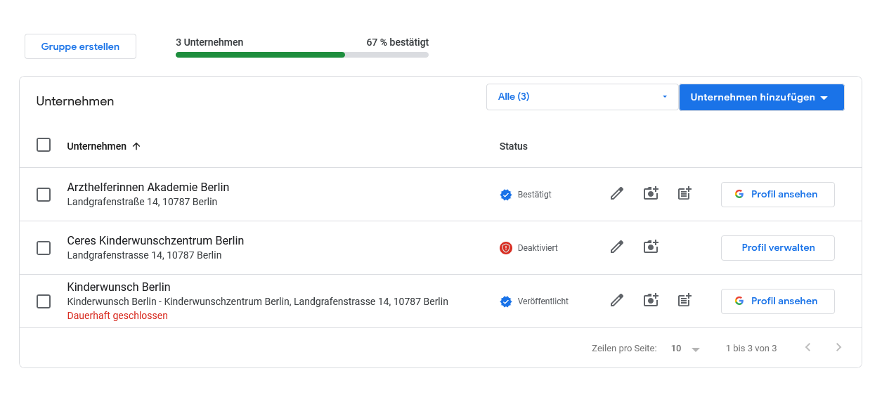889x397 pixels.
Task: Create post for Kinderwunsch Berlin
Action: coord(684,301)
